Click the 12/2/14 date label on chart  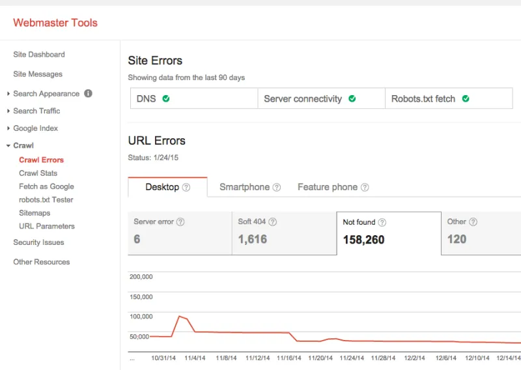(x=414, y=358)
